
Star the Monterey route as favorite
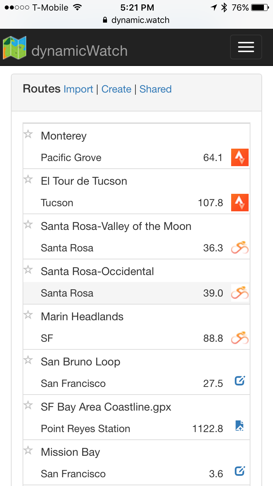(28, 134)
